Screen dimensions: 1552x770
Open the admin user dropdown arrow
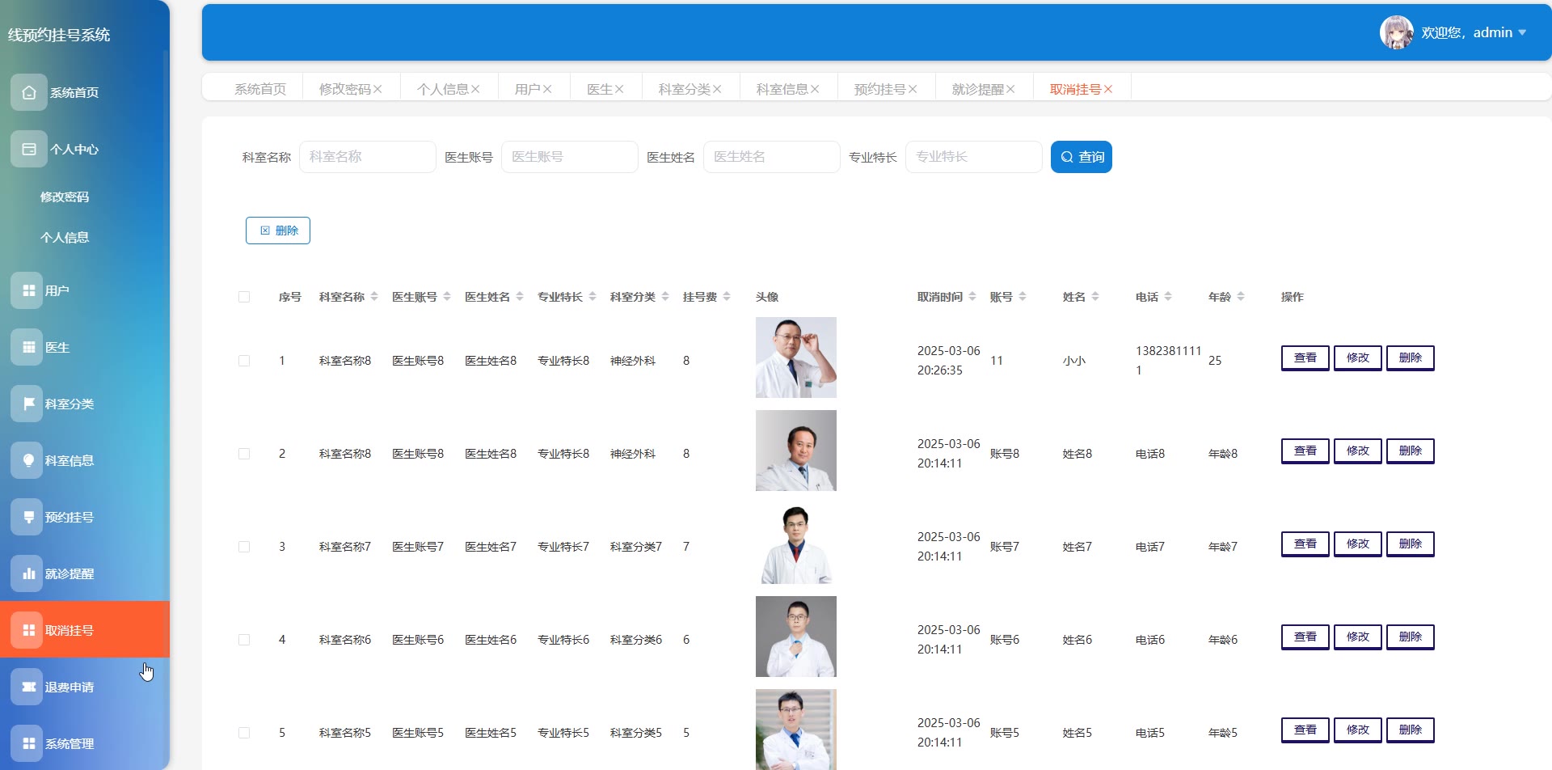[1522, 33]
